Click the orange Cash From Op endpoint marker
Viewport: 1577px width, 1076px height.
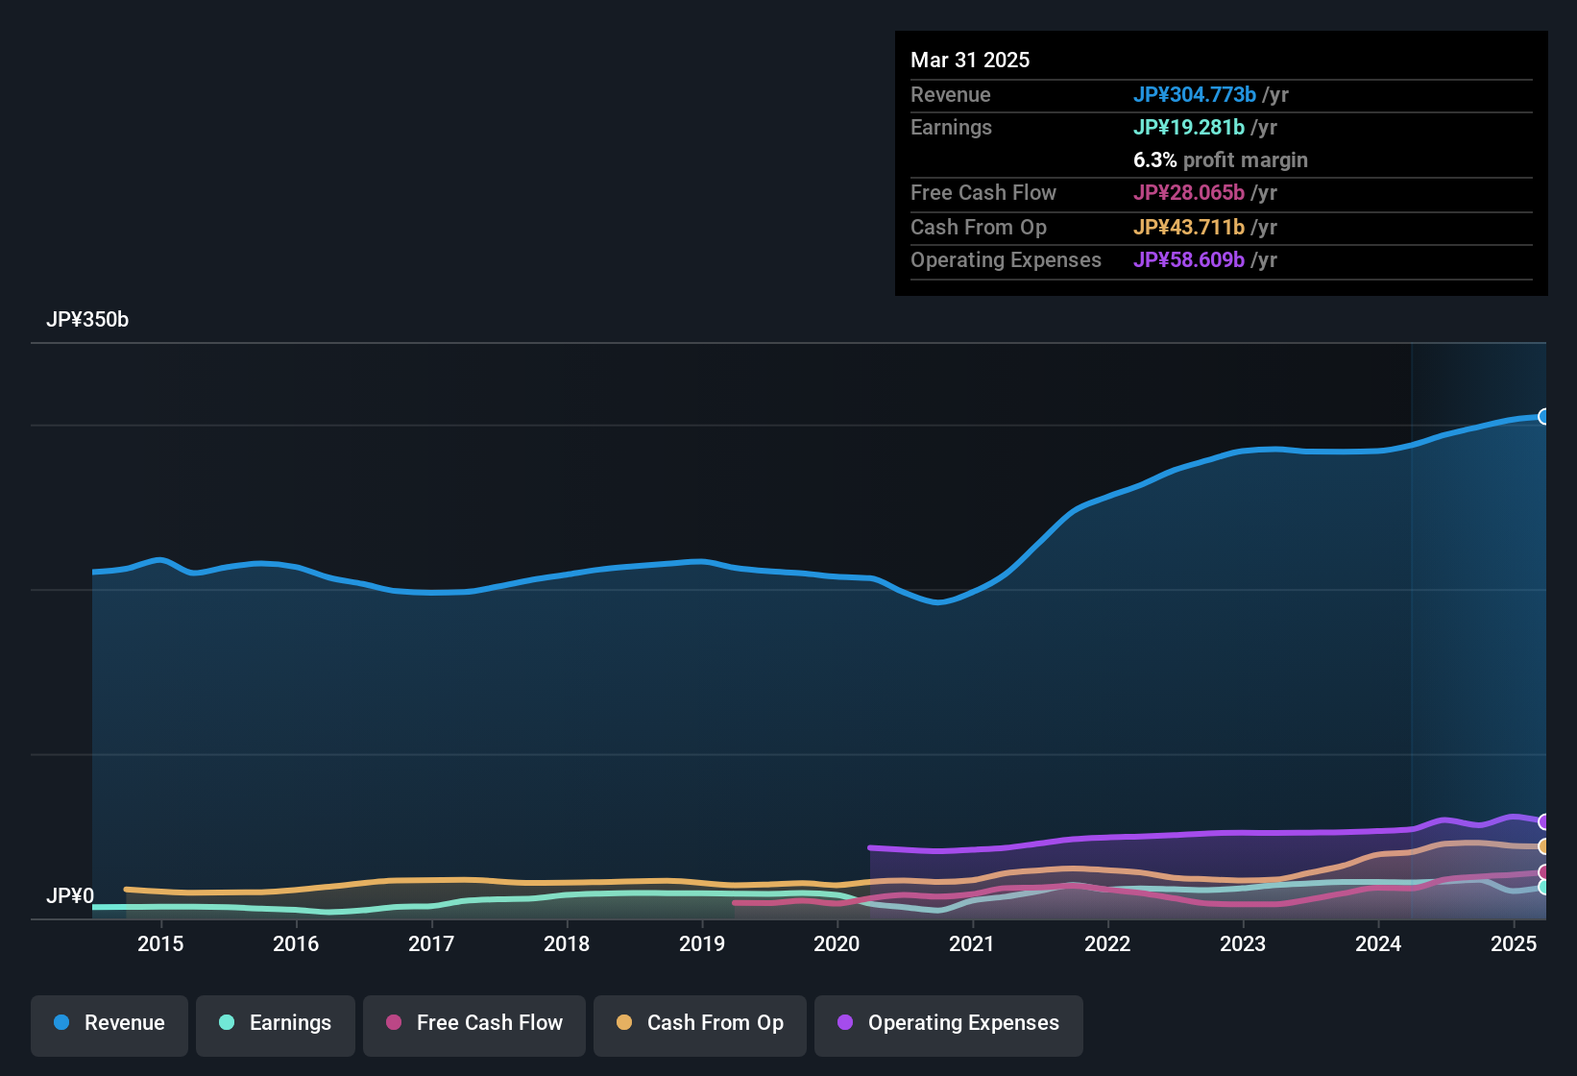click(x=1544, y=846)
